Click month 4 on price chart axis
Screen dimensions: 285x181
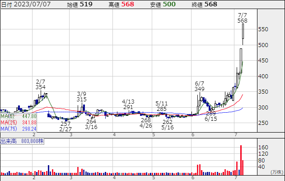pyautogui.click(x=114, y=135)
